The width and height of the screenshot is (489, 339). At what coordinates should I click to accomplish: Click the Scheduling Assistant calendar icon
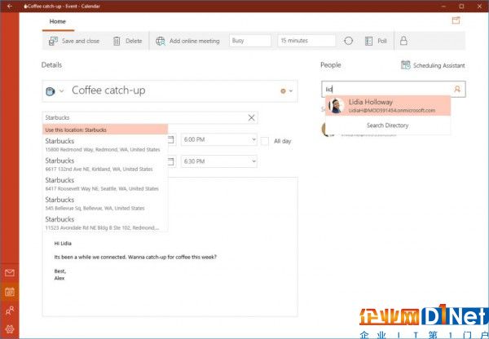tap(405, 65)
